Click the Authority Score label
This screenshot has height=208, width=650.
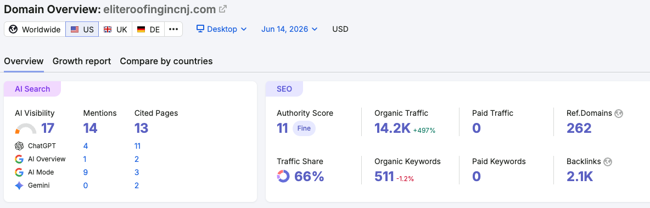[305, 113]
